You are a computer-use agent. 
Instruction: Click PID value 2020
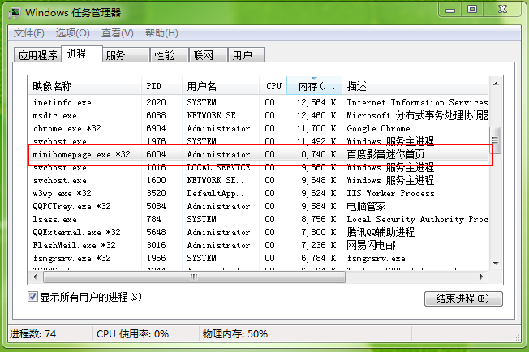click(x=156, y=102)
